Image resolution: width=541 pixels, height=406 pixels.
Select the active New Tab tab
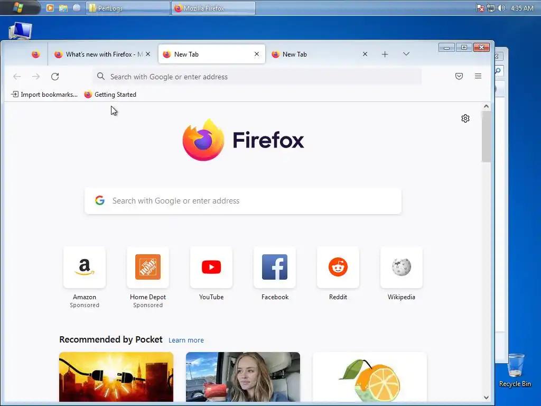click(x=211, y=54)
